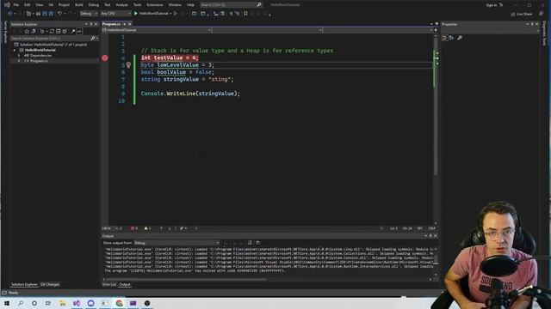The height and width of the screenshot is (309, 551).
Task: Select the Solution 'HelloWorldTutorial' tree node
Action: pyautogui.click(x=53, y=45)
